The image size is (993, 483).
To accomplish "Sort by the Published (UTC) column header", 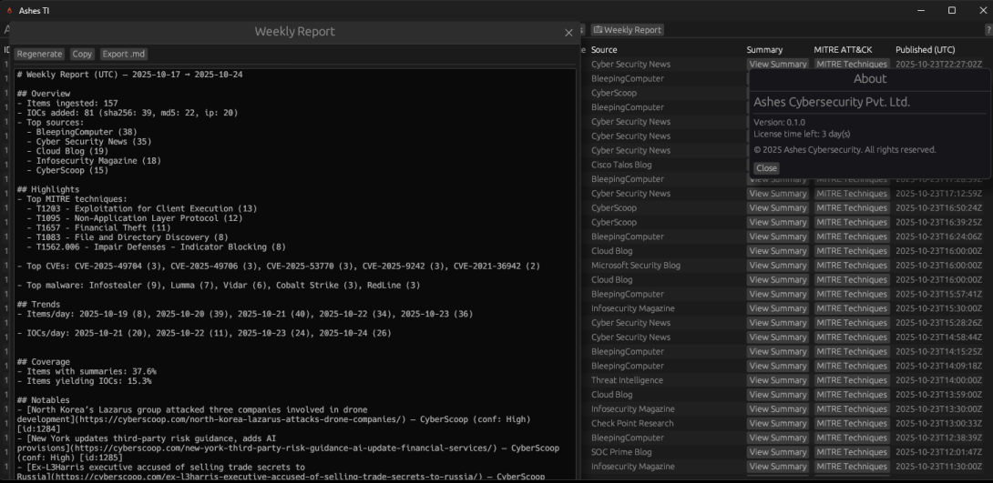I will 925,50.
